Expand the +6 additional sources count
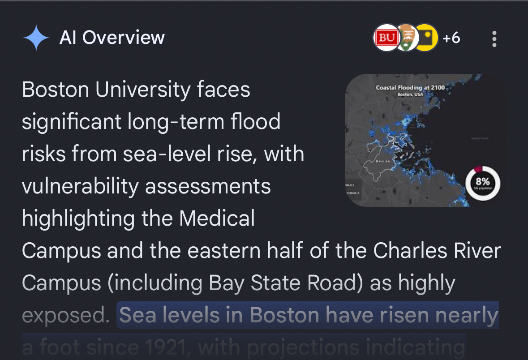Viewport: 528px width, 360px height. tap(451, 38)
